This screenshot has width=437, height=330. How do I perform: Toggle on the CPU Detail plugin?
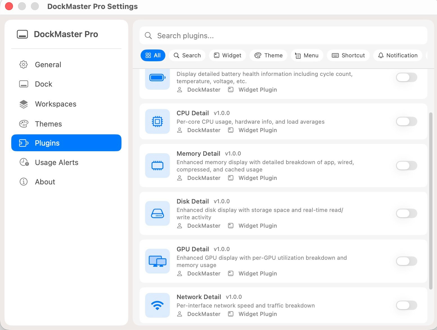(406, 121)
